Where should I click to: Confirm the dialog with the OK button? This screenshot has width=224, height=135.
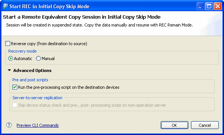(x=174, y=125)
